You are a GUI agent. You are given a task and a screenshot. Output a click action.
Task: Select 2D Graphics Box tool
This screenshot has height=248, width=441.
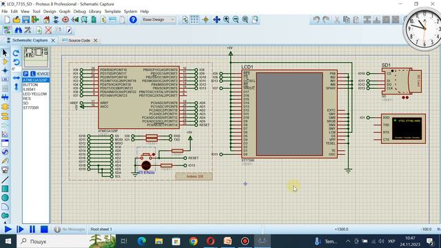coord(5,189)
